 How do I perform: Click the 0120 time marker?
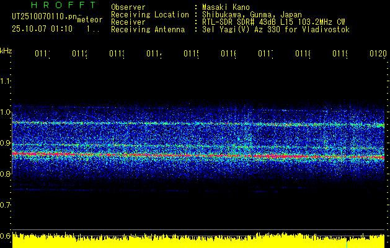[378, 54]
